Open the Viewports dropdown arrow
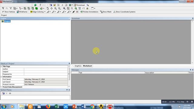This screenshot has height=109, width=194. click(x=95, y=8)
